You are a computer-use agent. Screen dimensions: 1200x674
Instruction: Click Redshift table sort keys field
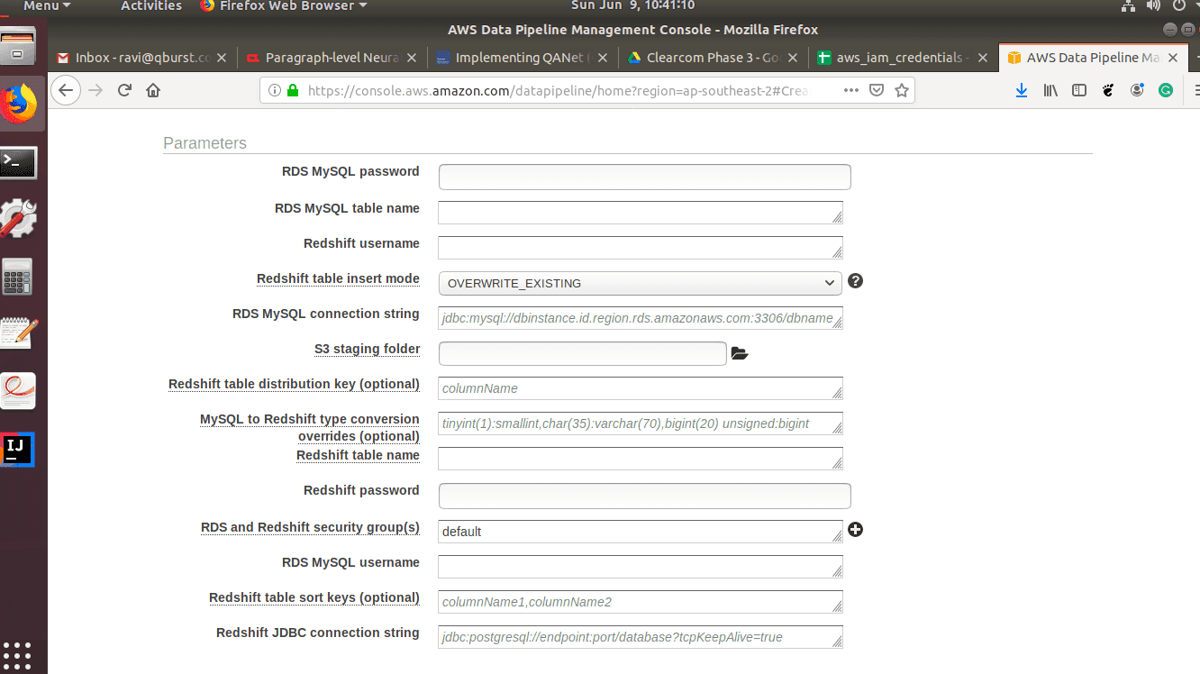tap(641, 602)
